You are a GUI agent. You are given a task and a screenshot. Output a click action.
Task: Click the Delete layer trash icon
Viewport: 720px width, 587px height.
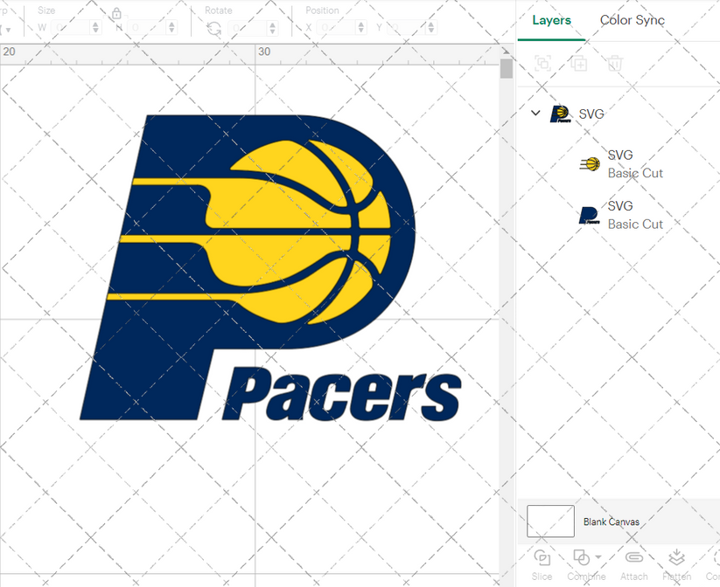(613, 63)
